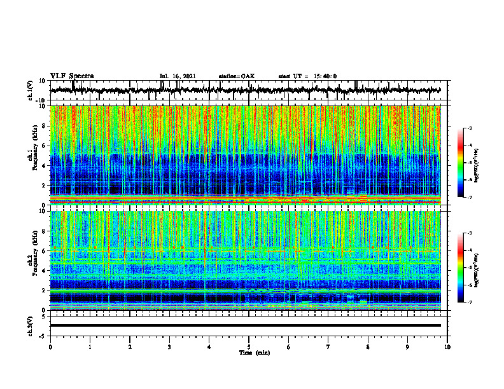
Task: Click the log(PSD) label beside ch.1 colorbar
Action: [477, 166]
